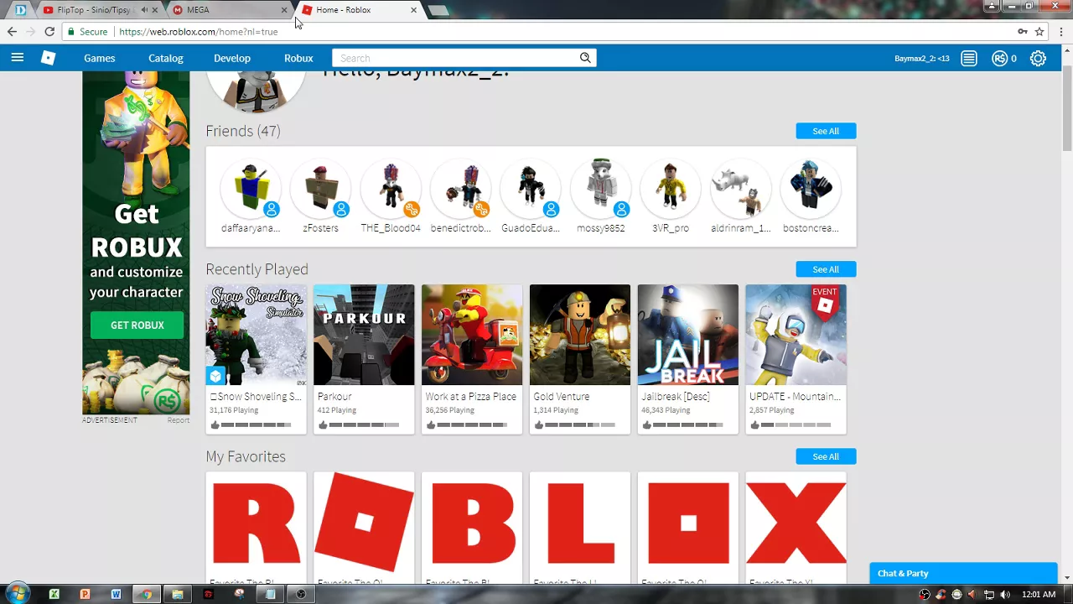Open the Catalog menu item
This screenshot has height=604, width=1073.
(x=166, y=58)
